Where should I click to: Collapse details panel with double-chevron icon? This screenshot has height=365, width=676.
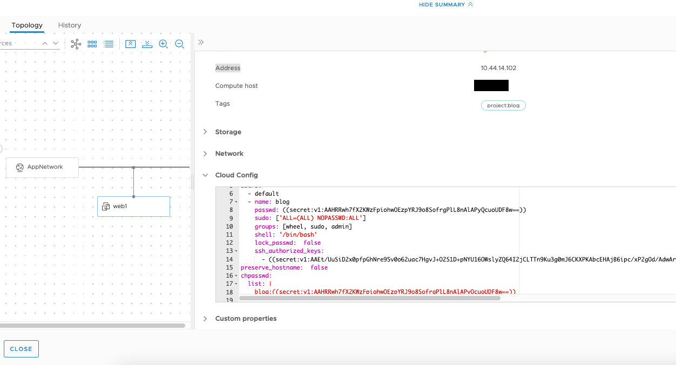coord(201,42)
